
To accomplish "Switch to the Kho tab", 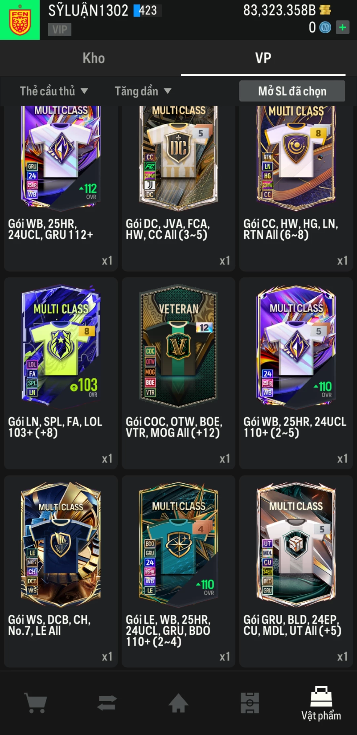I will tap(94, 58).
